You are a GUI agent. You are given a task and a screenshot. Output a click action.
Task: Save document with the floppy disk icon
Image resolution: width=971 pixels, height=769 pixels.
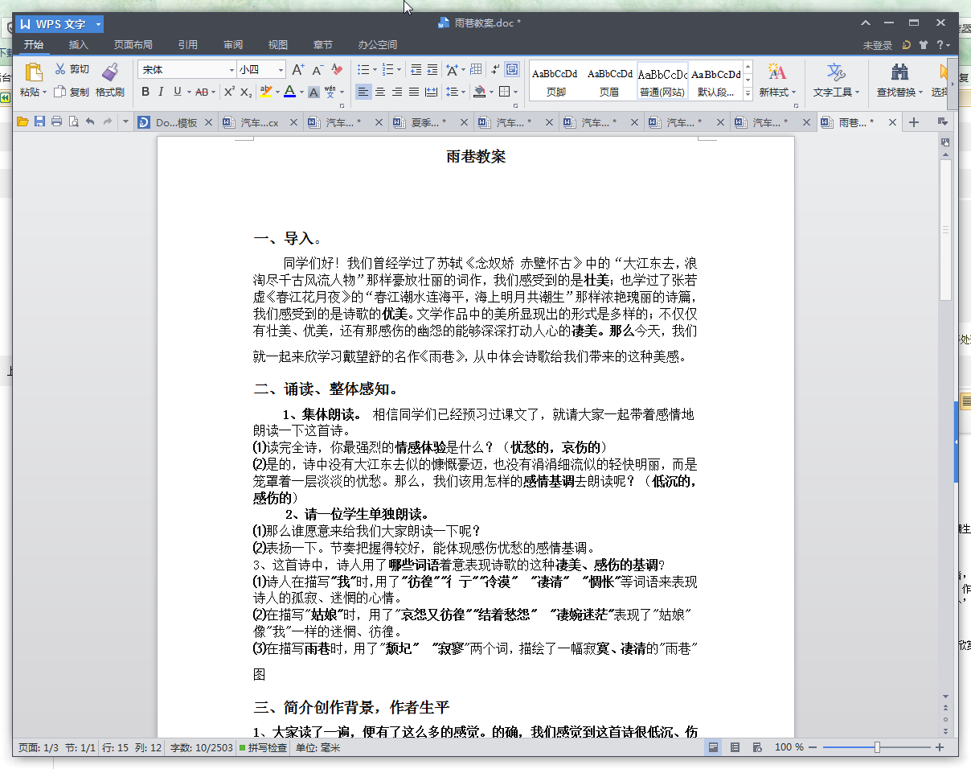pos(39,122)
